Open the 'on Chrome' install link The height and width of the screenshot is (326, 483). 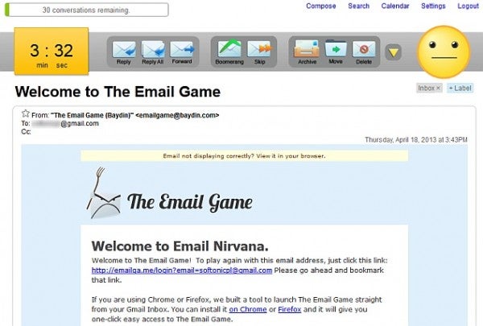(248, 309)
